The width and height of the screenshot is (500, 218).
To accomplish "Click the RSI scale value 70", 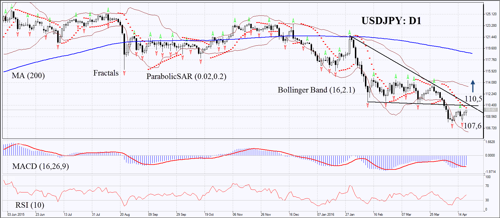I will (x=487, y=186).
